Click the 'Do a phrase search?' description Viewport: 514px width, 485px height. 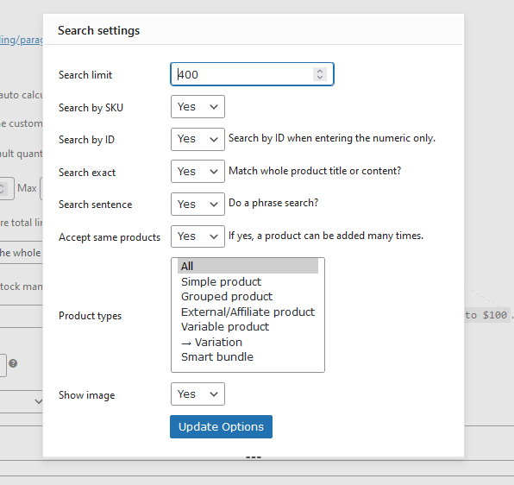[x=273, y=203]
